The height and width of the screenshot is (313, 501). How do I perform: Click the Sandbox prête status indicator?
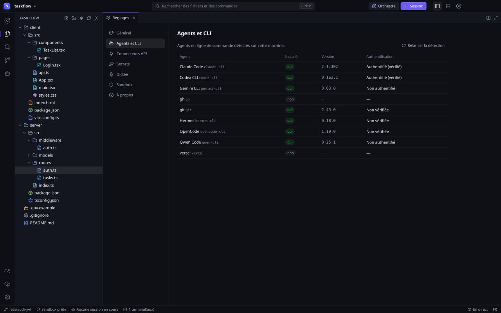click(51, 309)
